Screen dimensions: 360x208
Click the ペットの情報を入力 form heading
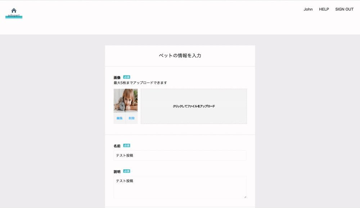coord(180,55)
